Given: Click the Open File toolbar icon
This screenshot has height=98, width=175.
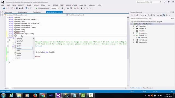Looking at the screenshot, I should [17, 8].
